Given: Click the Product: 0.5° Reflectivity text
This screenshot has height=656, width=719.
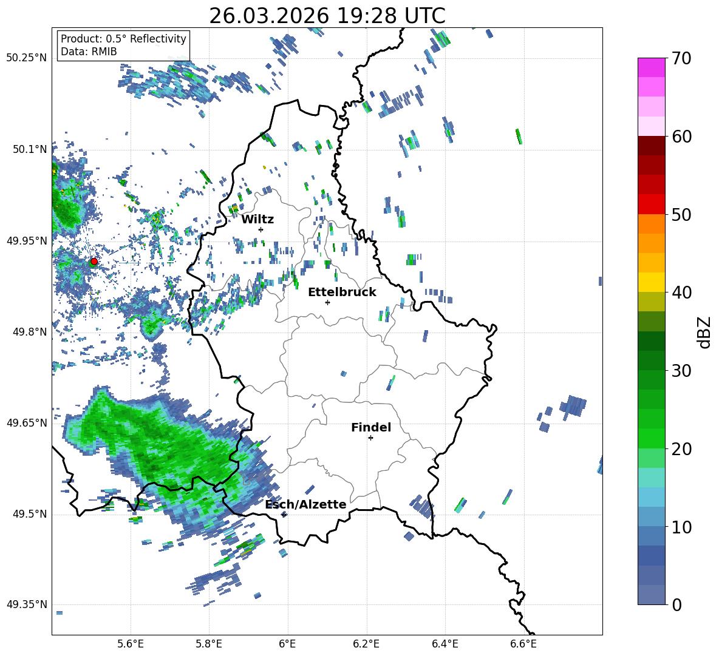Looking at the screenshot, I should coord(123,39).
